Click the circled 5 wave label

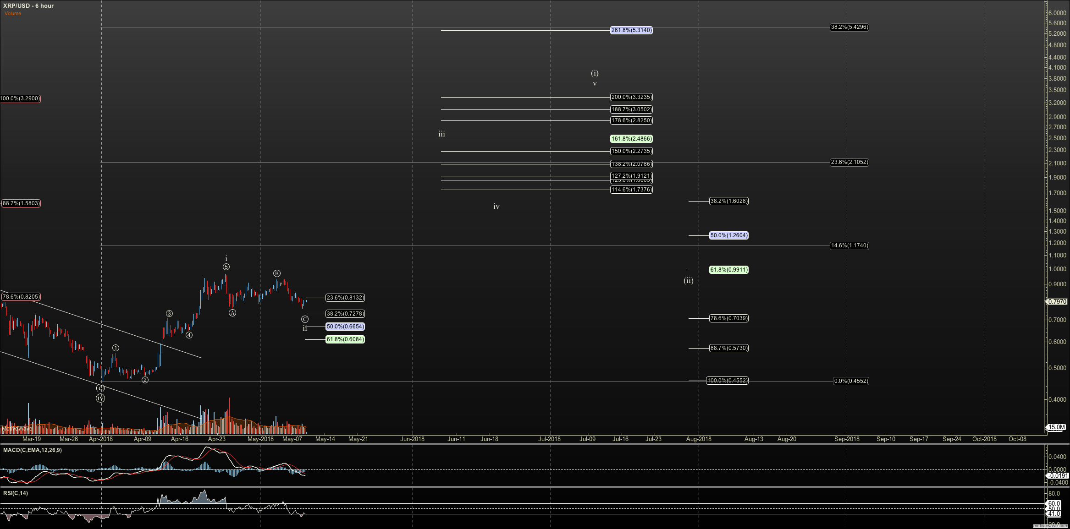(226, 267)
